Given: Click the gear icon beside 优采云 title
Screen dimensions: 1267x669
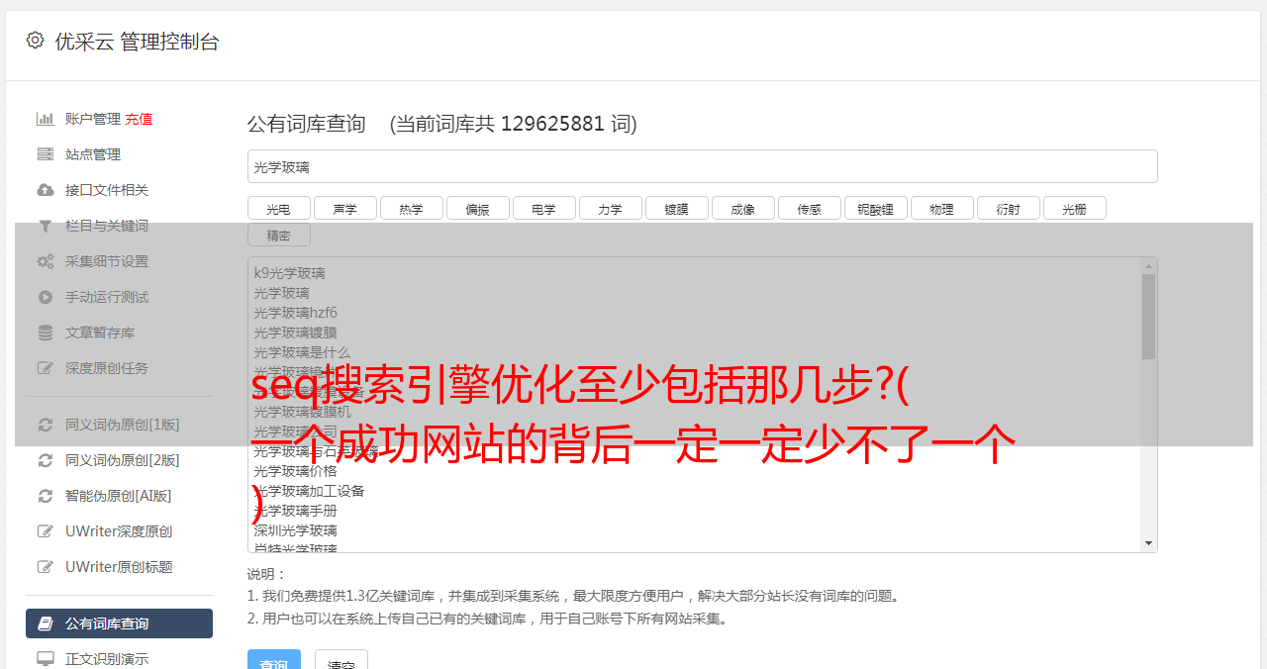Looking at the screenshot, I should (36, 41).
